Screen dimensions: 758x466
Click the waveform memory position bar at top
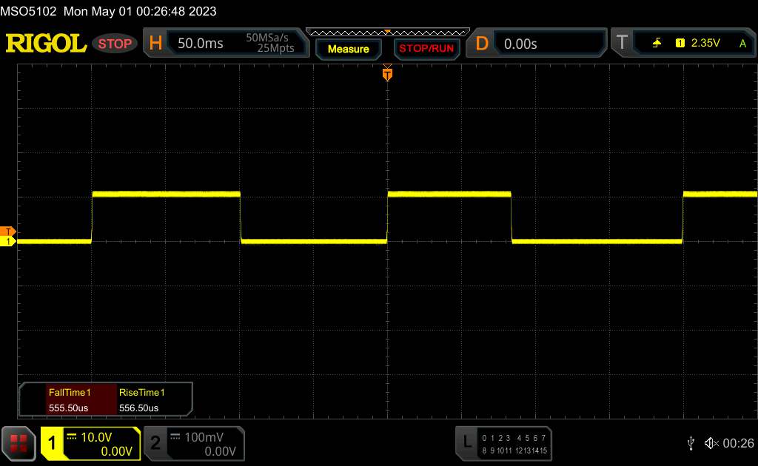point(386,32)
